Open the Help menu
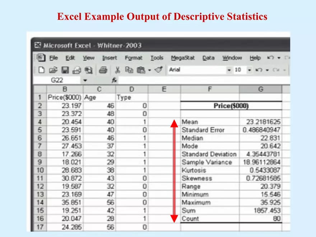The height and width of the screenshot is (237, 316). coord(255,58)
